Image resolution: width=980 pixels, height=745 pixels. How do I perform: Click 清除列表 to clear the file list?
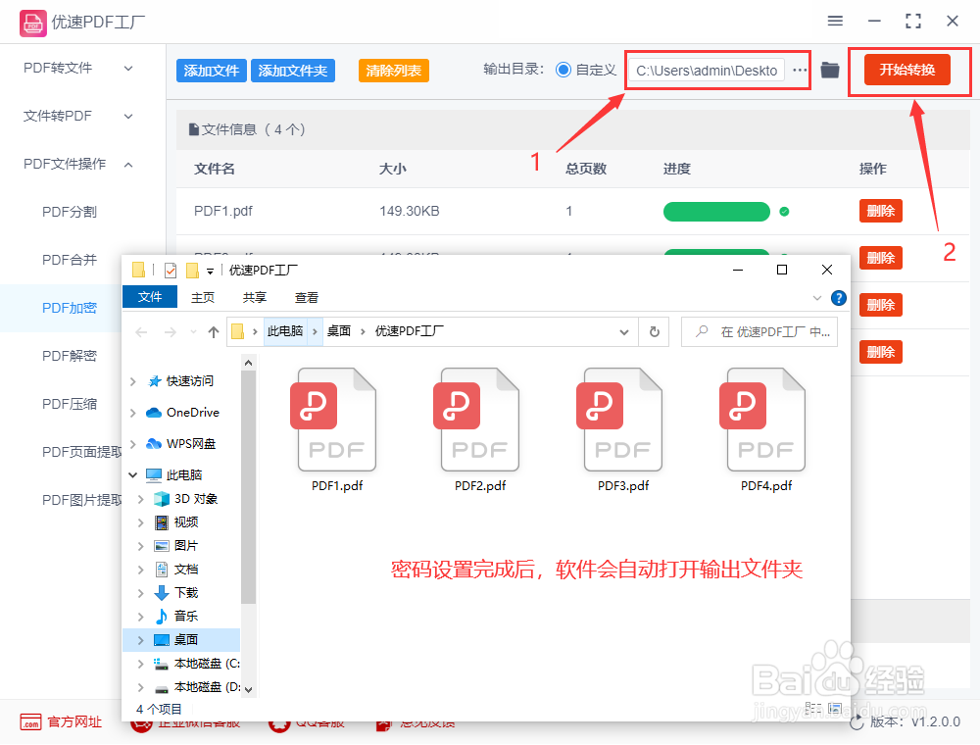393,71
